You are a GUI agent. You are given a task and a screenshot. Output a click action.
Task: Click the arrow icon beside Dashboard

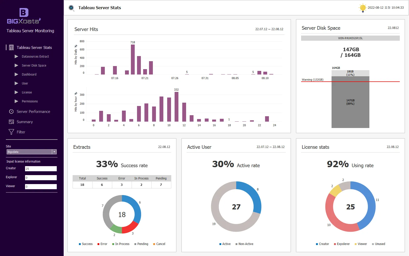[x=16, y=74]
